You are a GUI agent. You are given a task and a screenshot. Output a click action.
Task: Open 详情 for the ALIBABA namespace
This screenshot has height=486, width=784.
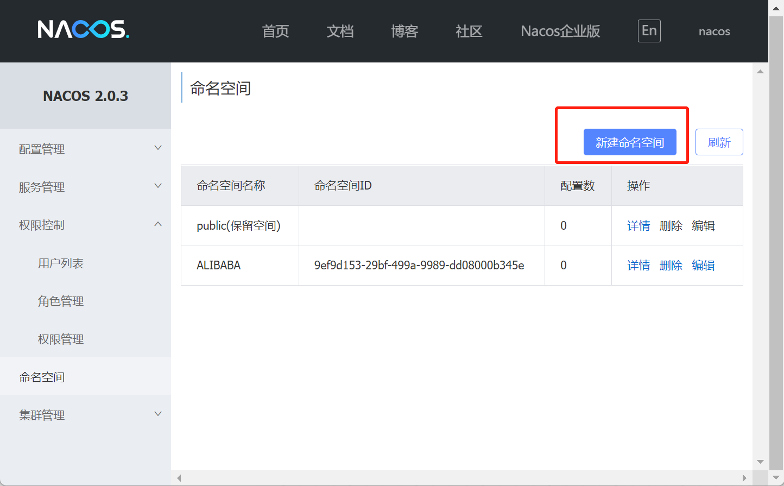(638, 265)
